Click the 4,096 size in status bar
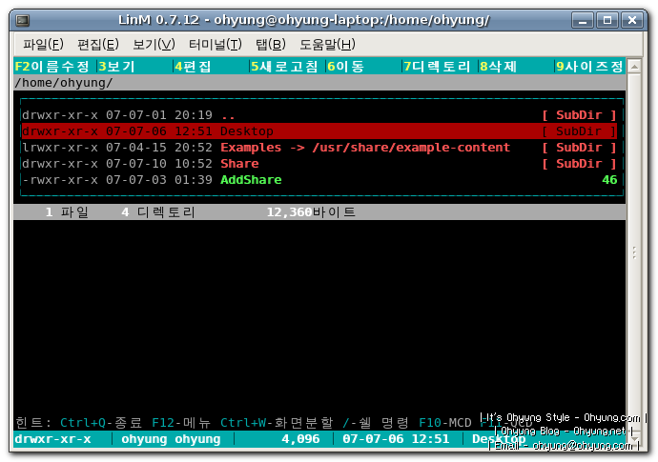This screenshot has height=462, width=658. (x=300, y=439)
